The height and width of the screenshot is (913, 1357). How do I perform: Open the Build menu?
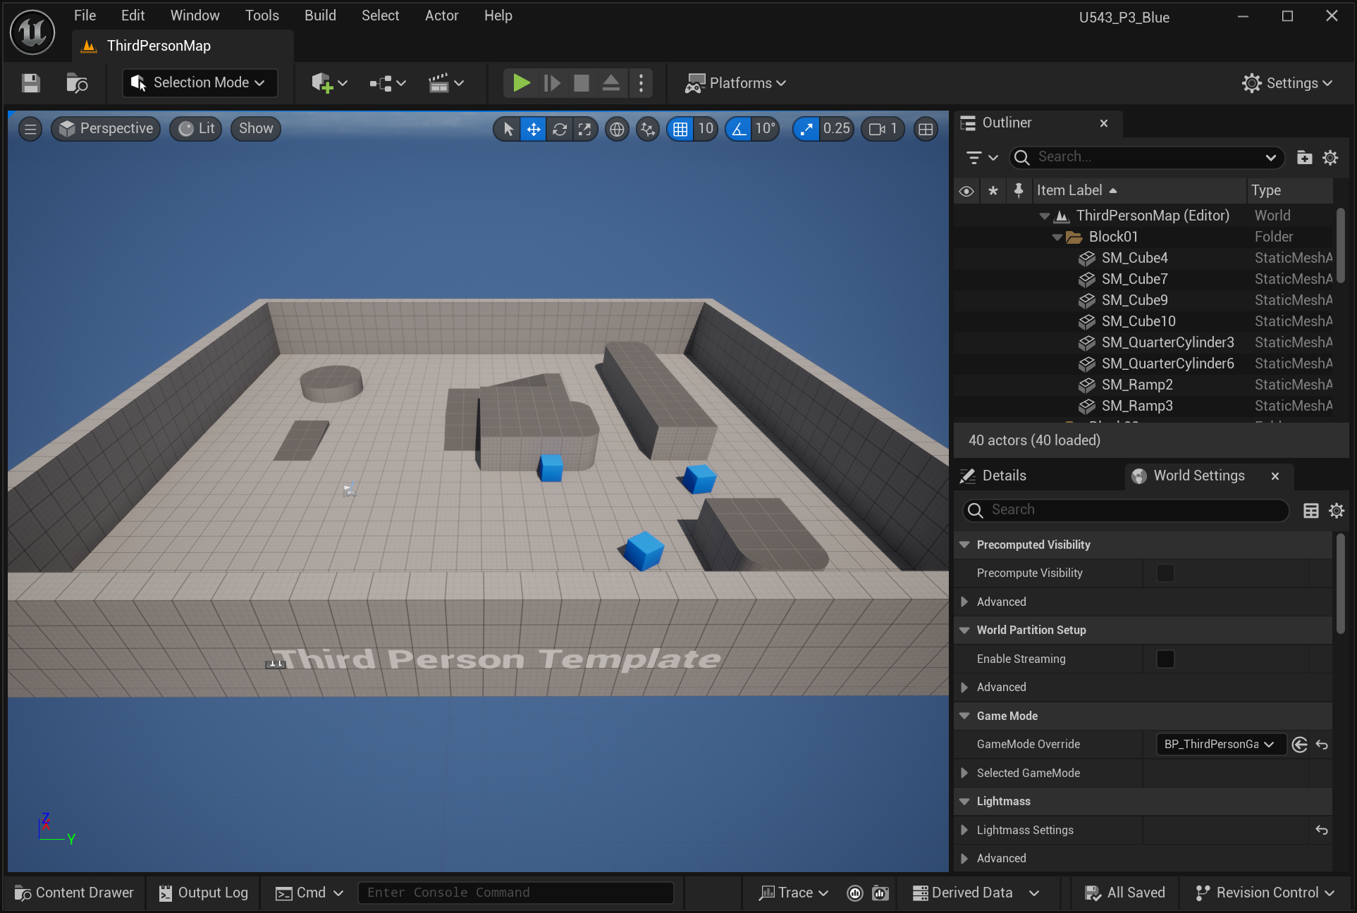(320, 15)
